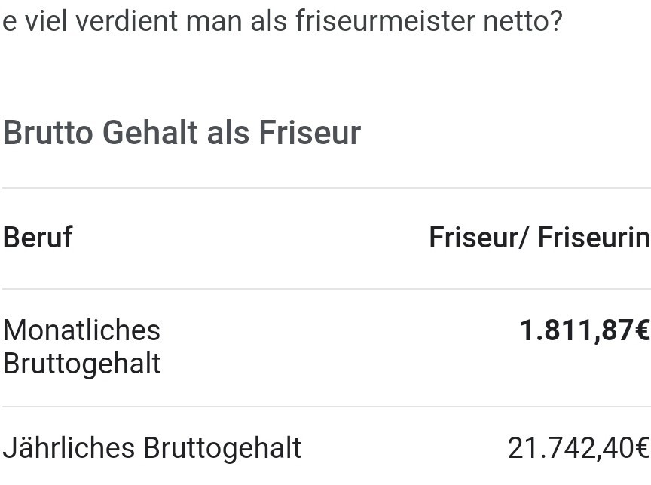Screen dimensions: 651x485
Task: Click 'Bruttogehalt' below the word 'Monatliches'
Action: pyautogui.click(x=82, y=364)
